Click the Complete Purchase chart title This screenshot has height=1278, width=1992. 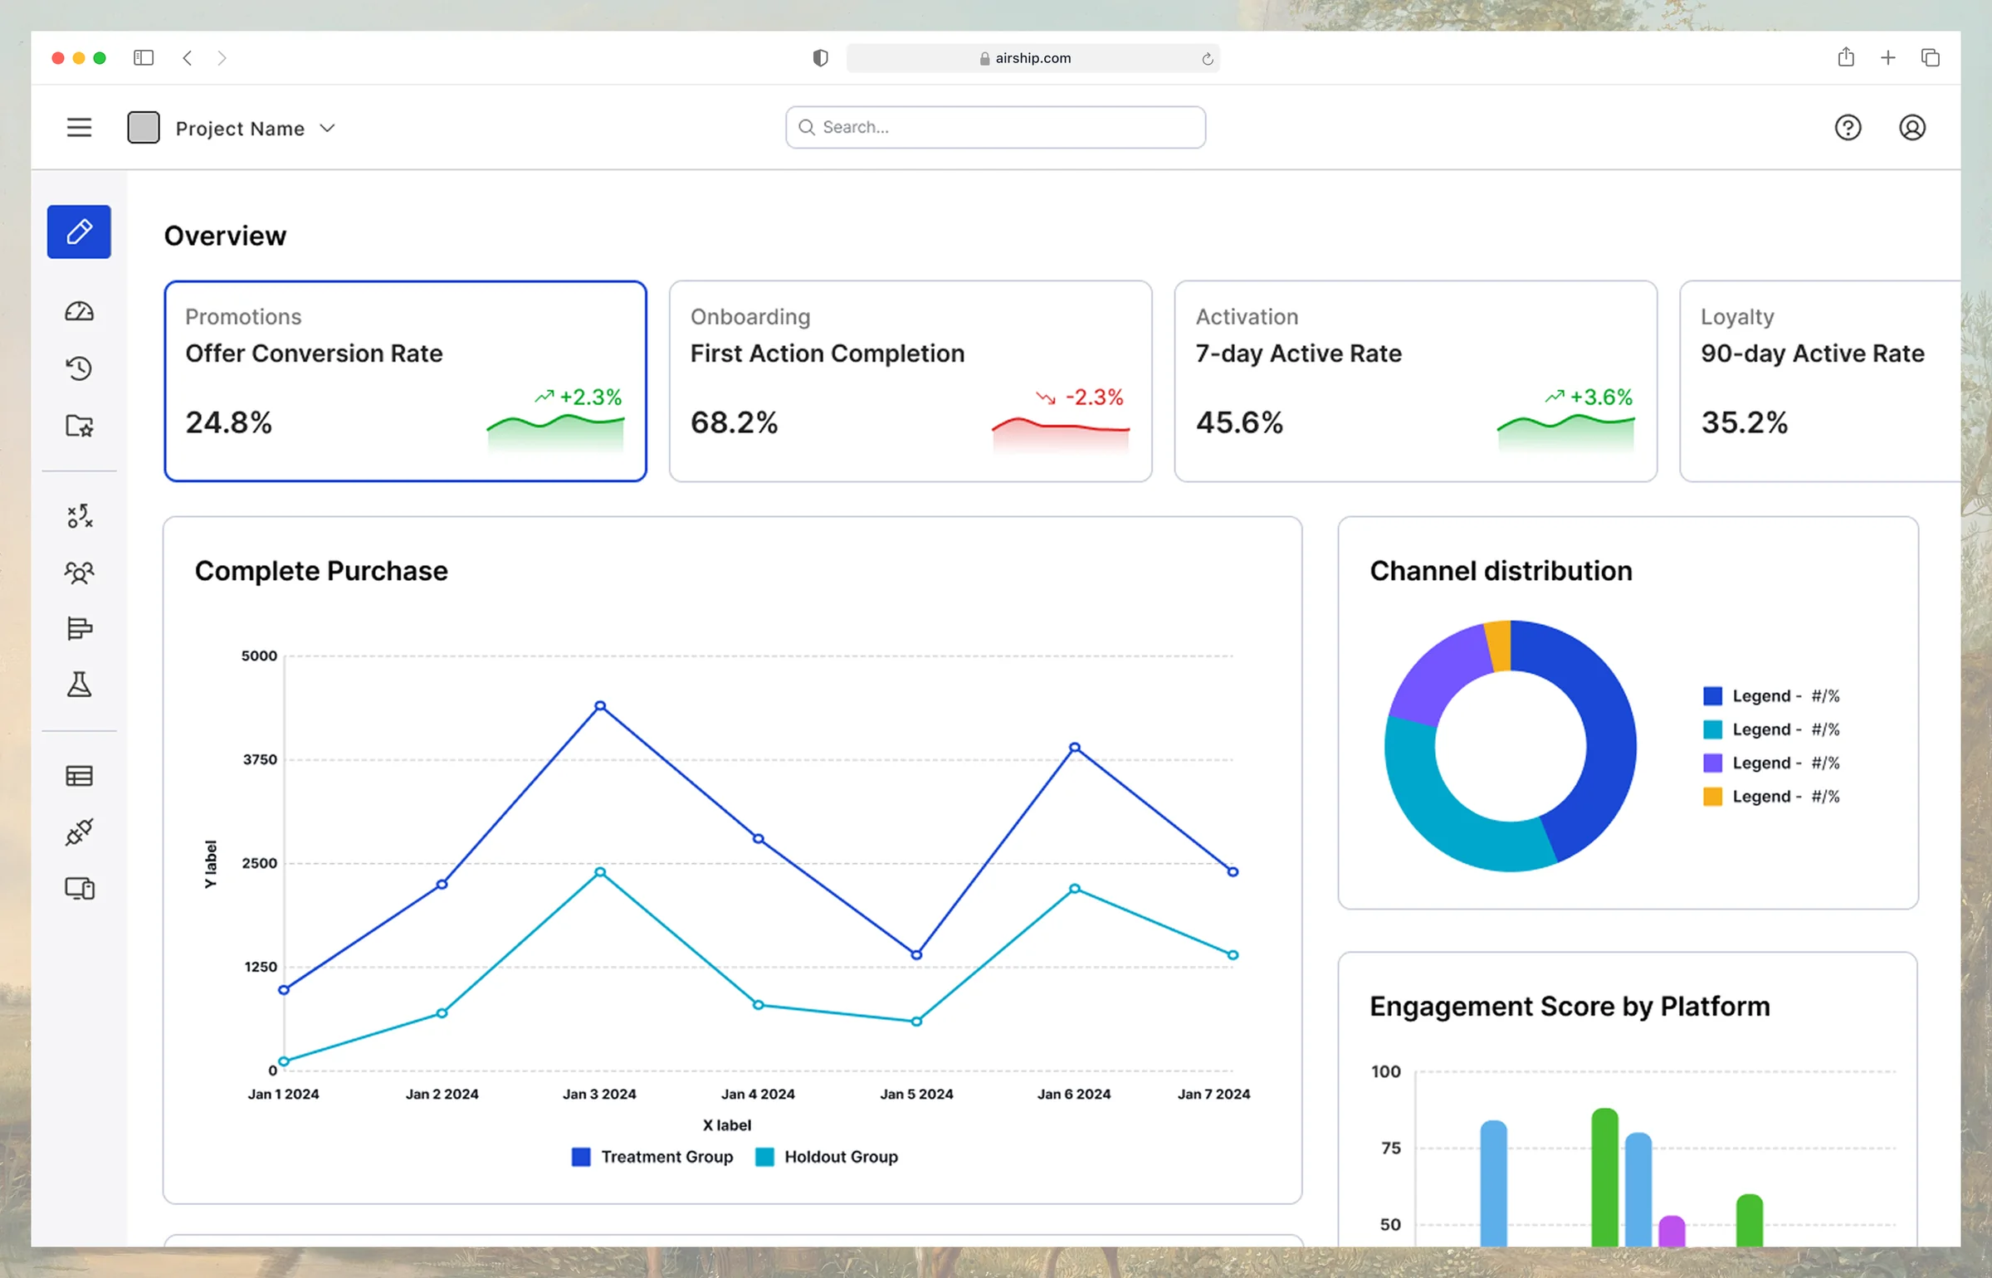point(321,571)
